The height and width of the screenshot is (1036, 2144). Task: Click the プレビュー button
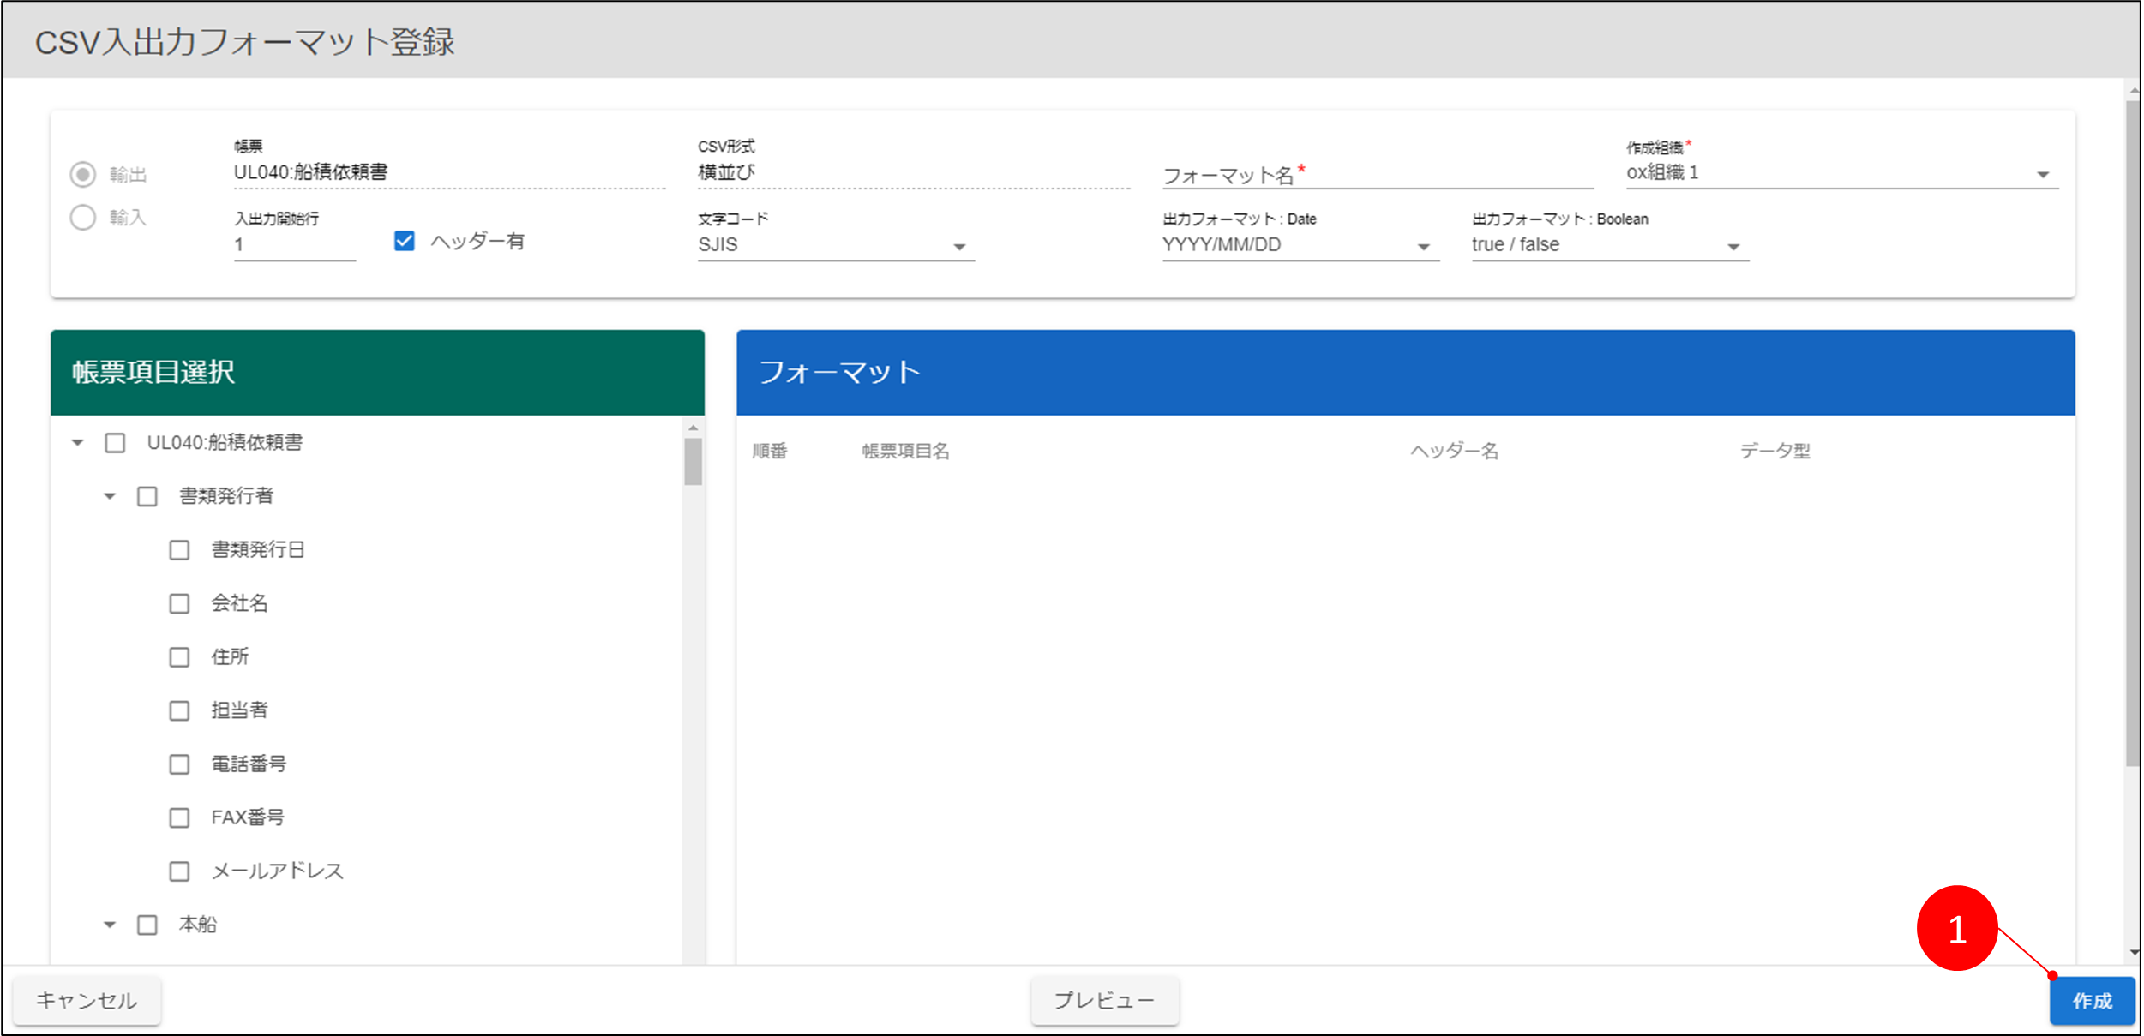(1104, 1000)
